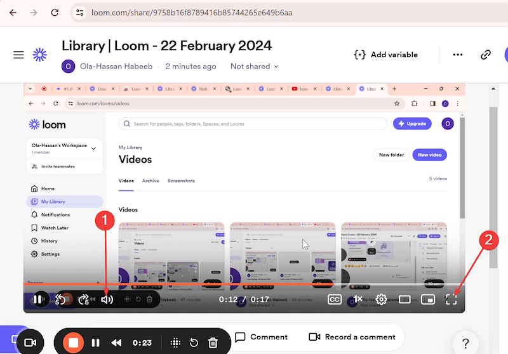Rewind the video by five seconds
This screenshot has width=508, height=354.
tap(60, 299)
